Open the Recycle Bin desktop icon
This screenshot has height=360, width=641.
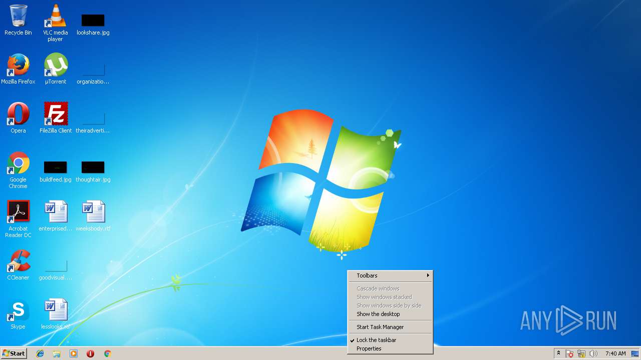pyautogui.click(x=18, y=20)
